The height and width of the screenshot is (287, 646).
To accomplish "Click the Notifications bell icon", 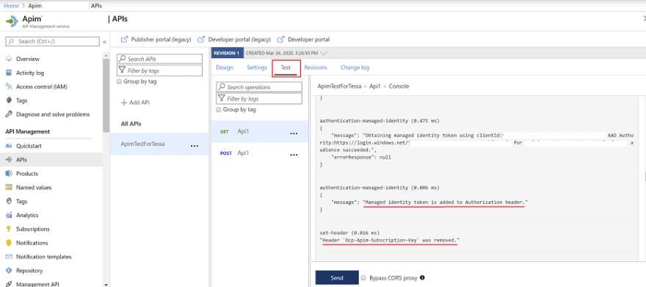I will 9,243.
